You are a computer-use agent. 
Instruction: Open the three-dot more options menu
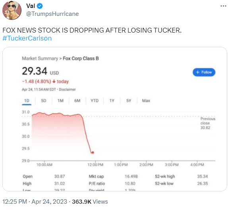(x=223, y=6)
